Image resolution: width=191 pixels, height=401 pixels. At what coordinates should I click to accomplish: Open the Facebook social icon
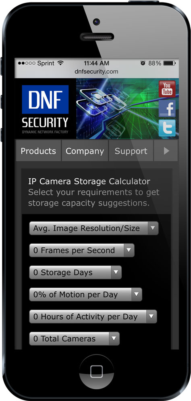pos(167,108)
